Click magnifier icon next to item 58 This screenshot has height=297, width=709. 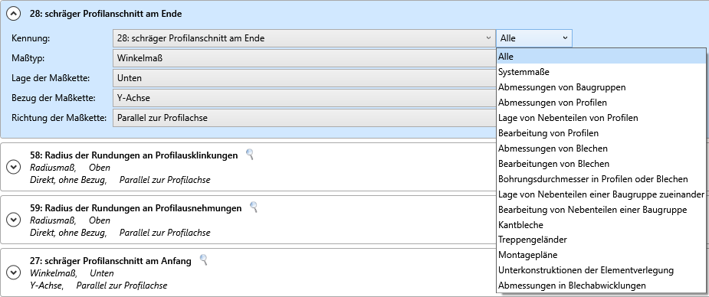(249, 155)
